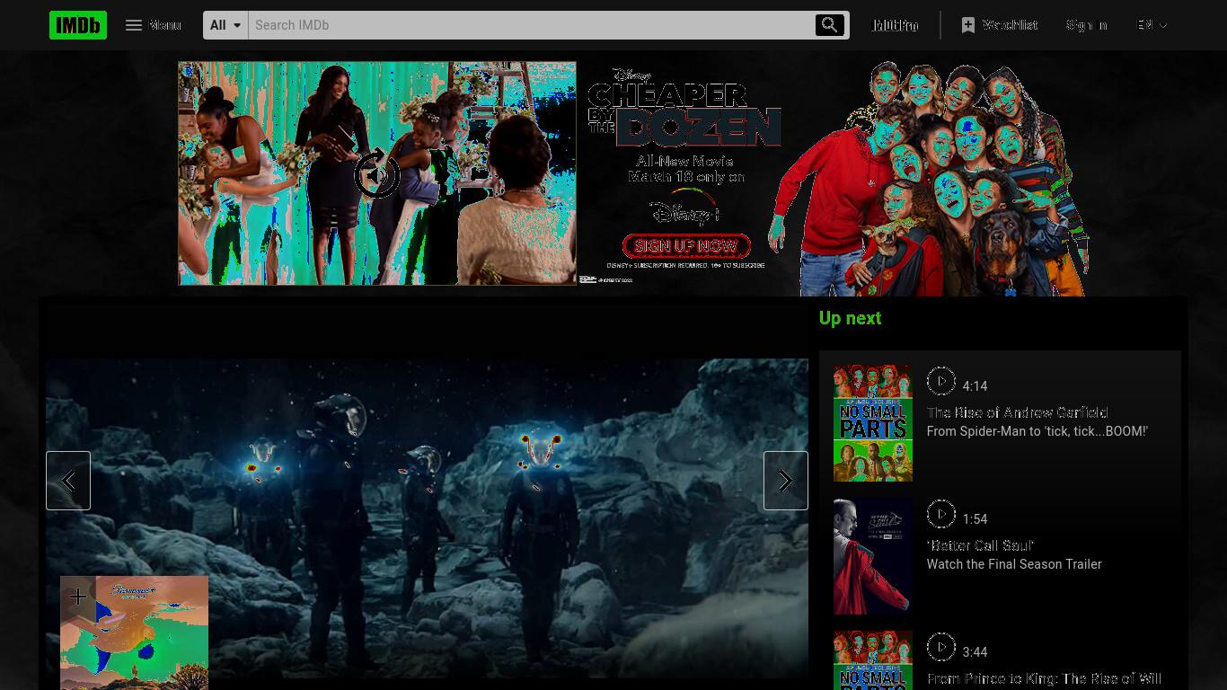Viewport: 1227px width, 690px height.
Task: Open IMDbPro link
Action: [x=896, y=25]
